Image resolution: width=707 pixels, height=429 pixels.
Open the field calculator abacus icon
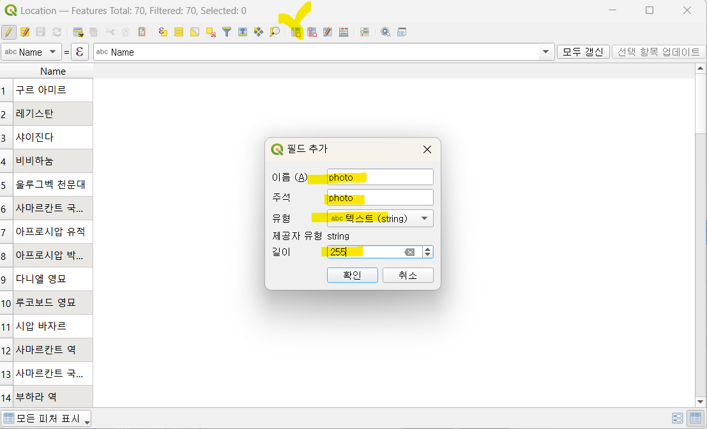click(344, 32)
